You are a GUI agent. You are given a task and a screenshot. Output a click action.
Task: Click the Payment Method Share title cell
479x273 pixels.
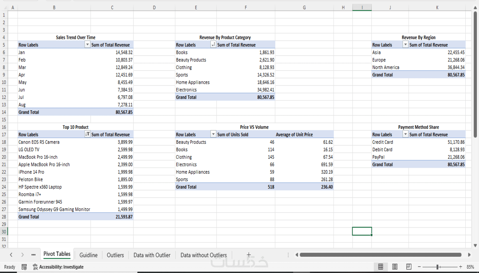pyautogui.click(x=418, y=127)
